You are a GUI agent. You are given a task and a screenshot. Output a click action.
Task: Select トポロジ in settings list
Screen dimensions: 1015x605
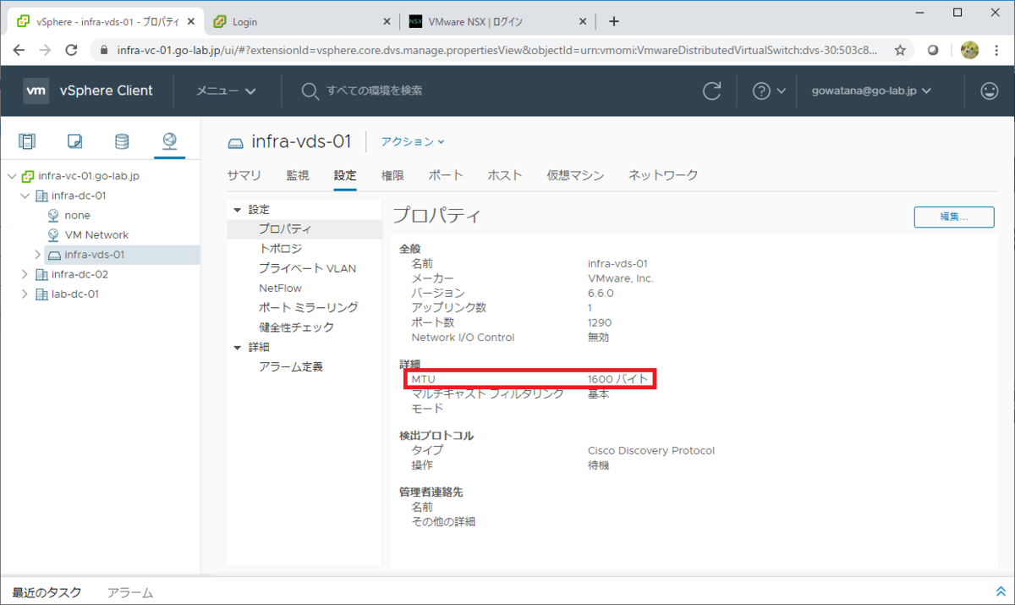coord(280,249)
